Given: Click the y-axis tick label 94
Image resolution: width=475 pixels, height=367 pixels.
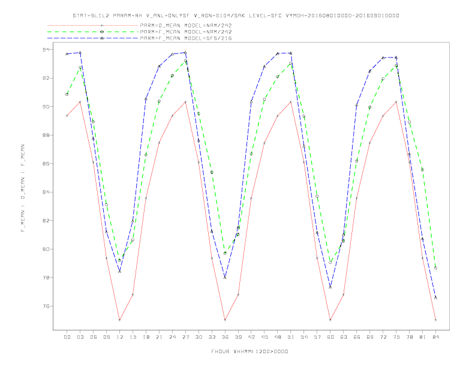Looking at the screenshot, I should [46, 49].
